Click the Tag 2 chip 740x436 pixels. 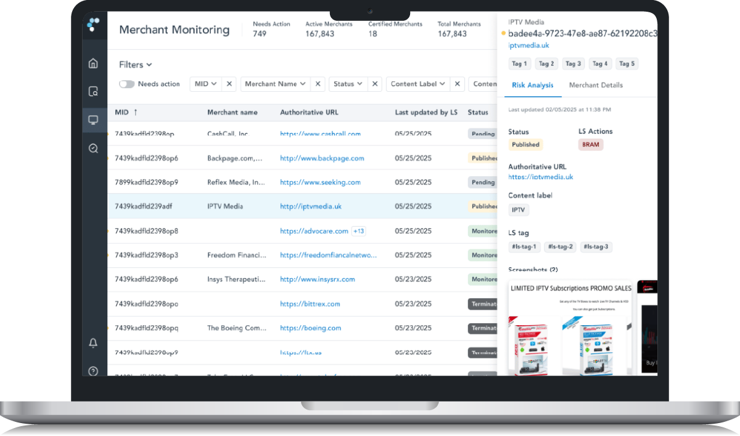coord(546,63)
